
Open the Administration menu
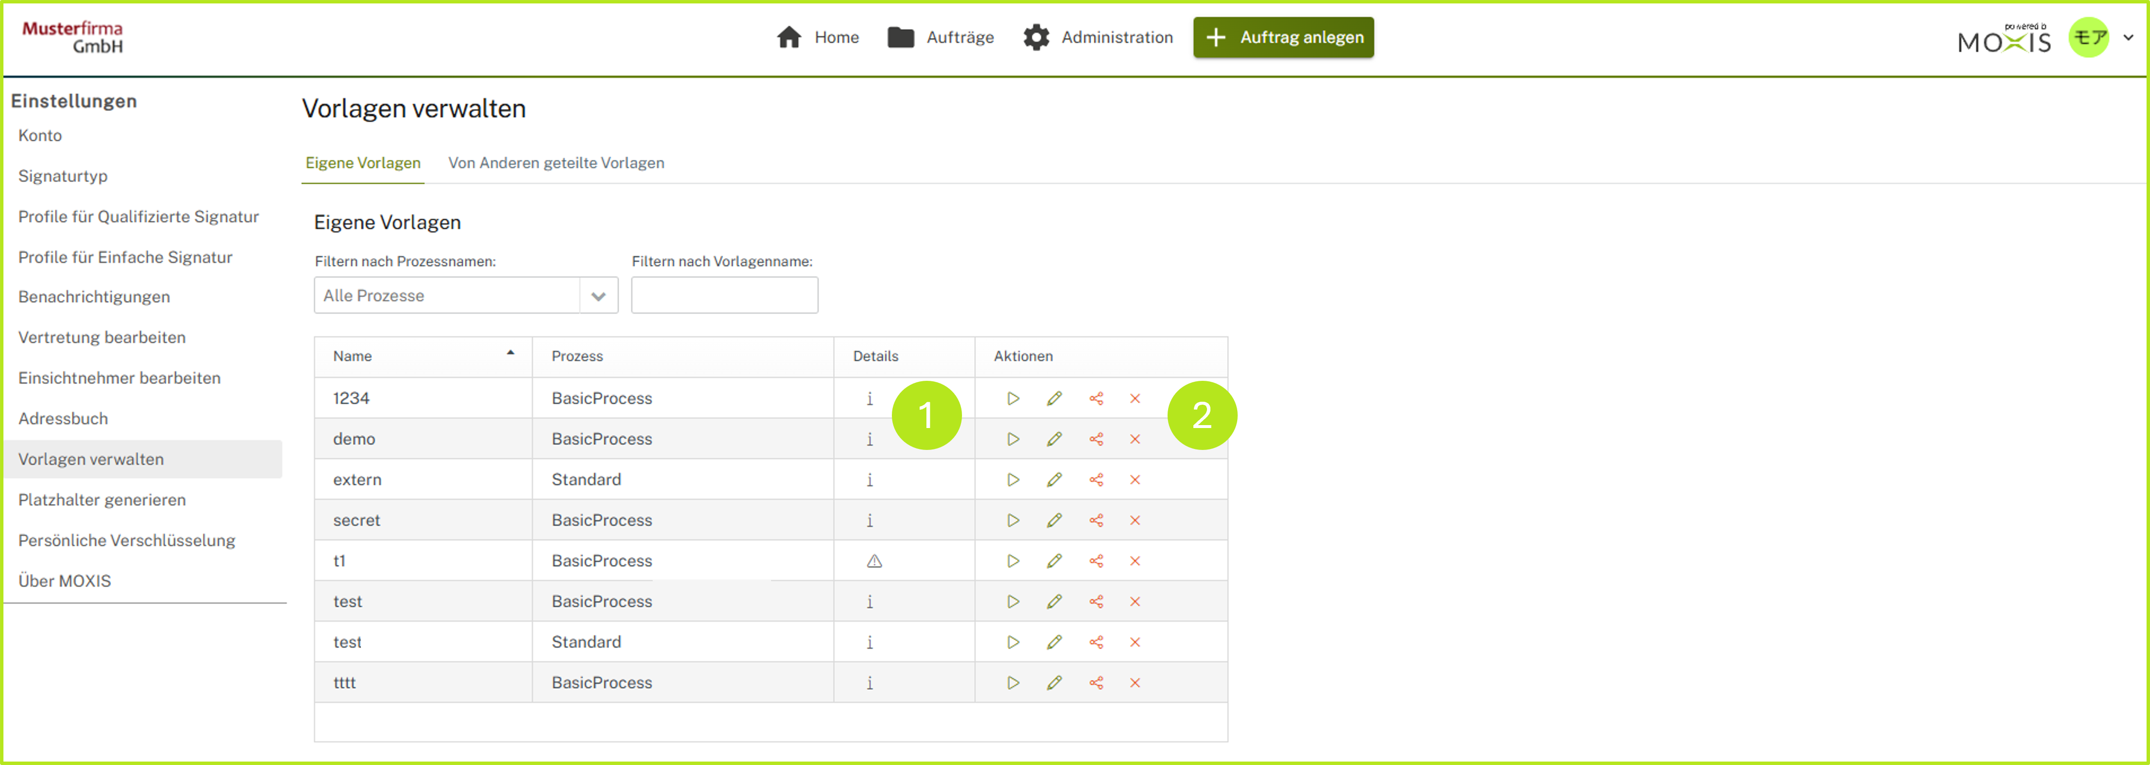pos(1098,37)
